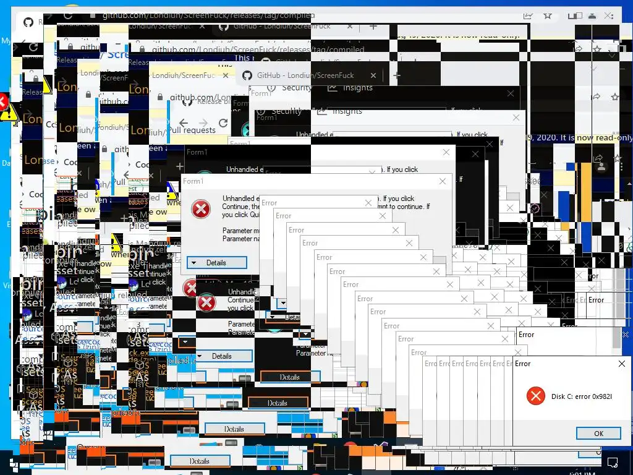Close the Error dialog showing Disk C error
Viewport: 633px width, 475px height.
[x=622, y=364]
